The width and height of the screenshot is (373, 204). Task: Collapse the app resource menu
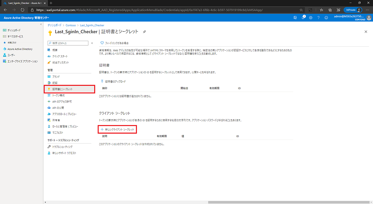(x=92, y=43)
